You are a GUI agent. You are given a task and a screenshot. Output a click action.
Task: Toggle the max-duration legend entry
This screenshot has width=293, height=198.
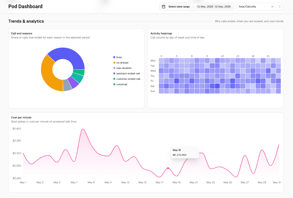pyautogui.click(x=122, y=68)
